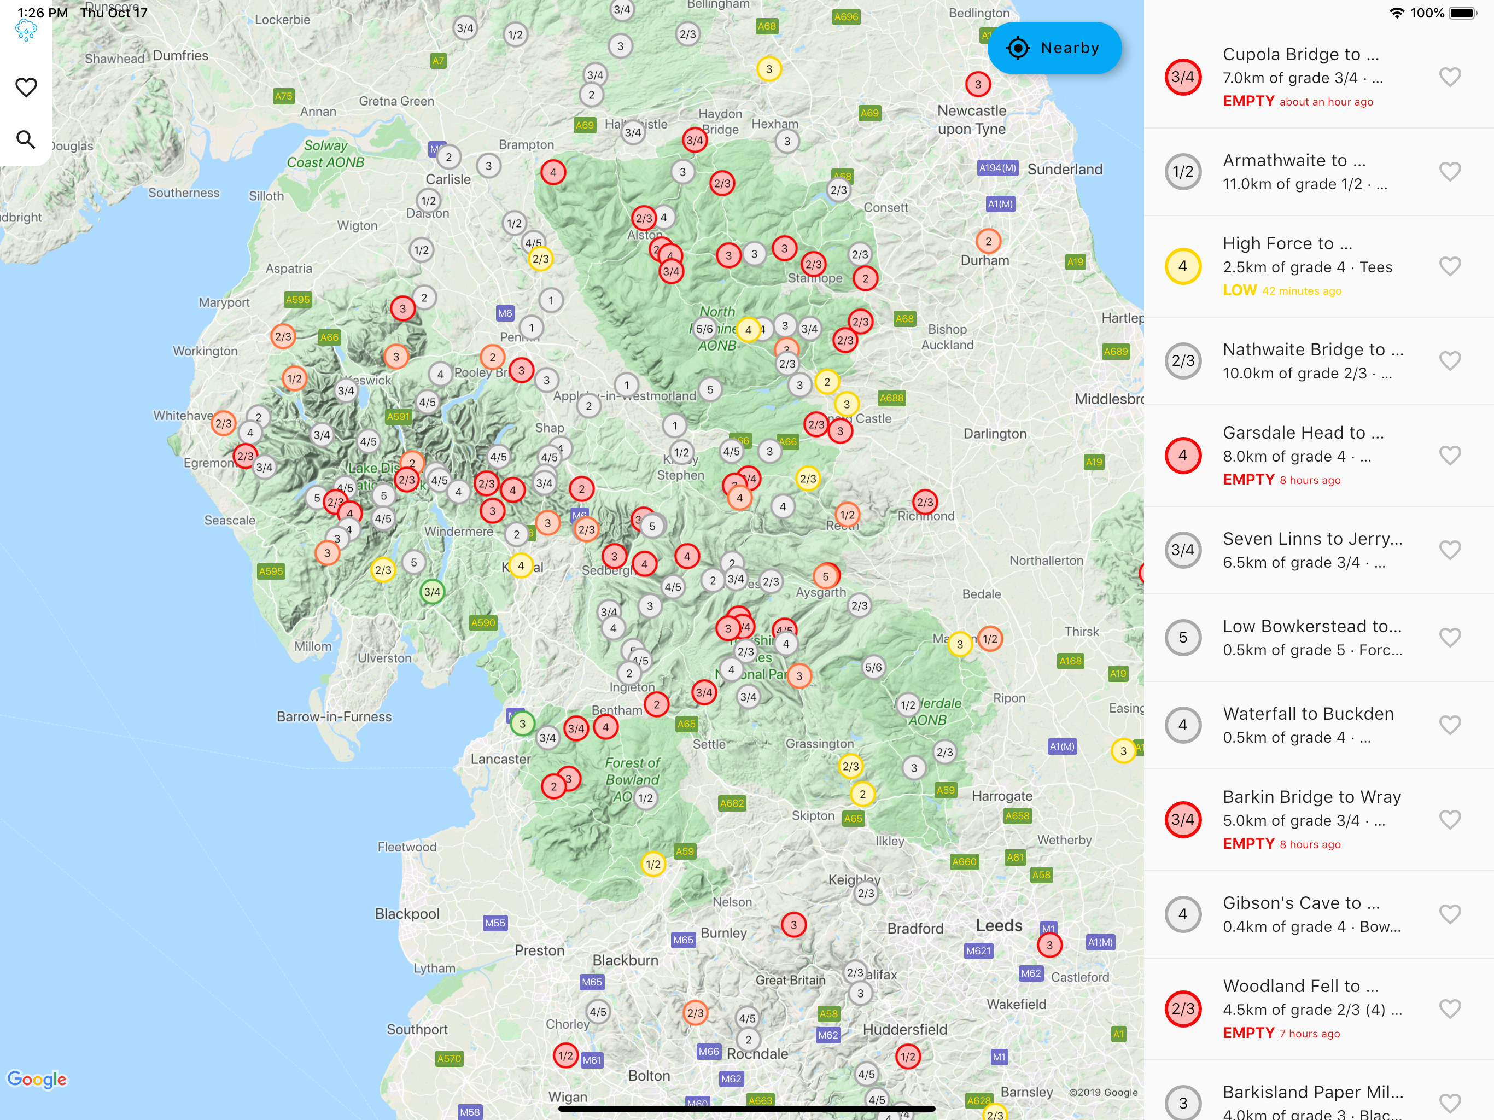Select the yellow 2/3 marker near Penrith

click(540, 259)
